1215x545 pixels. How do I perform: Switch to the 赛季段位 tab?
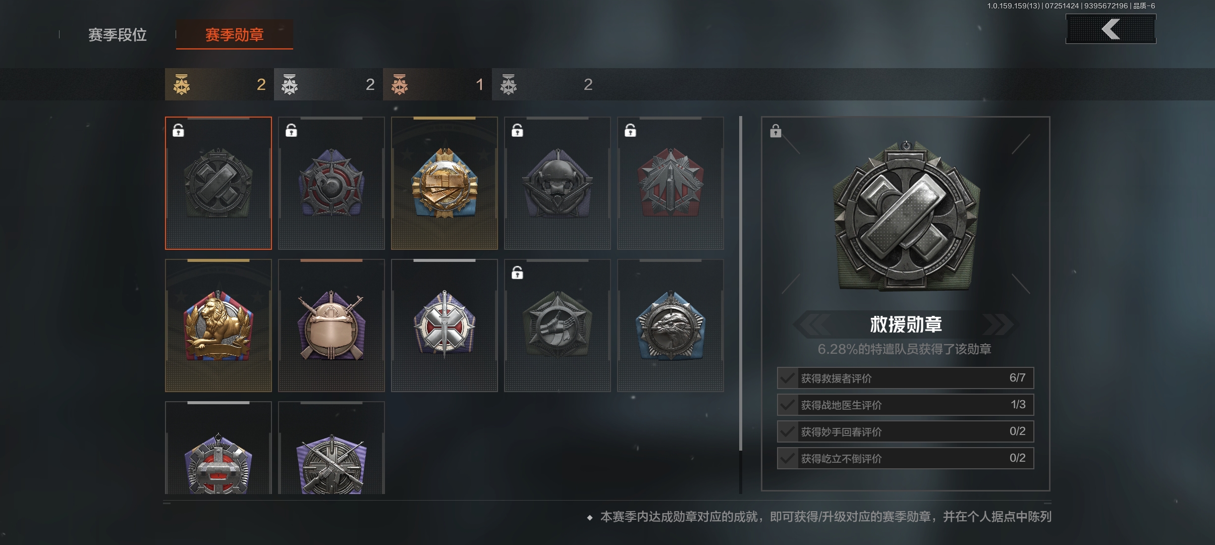point(118,34)
